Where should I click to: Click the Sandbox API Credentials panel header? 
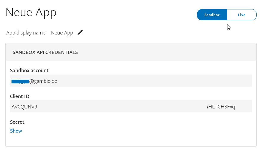pos(45,52)
